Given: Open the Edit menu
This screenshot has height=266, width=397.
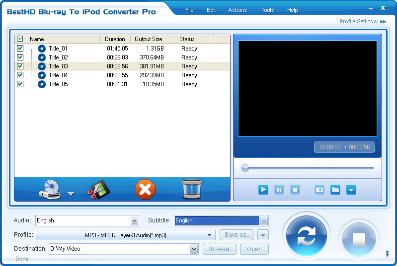Looking at the screenshot, I should pos(211,10).
